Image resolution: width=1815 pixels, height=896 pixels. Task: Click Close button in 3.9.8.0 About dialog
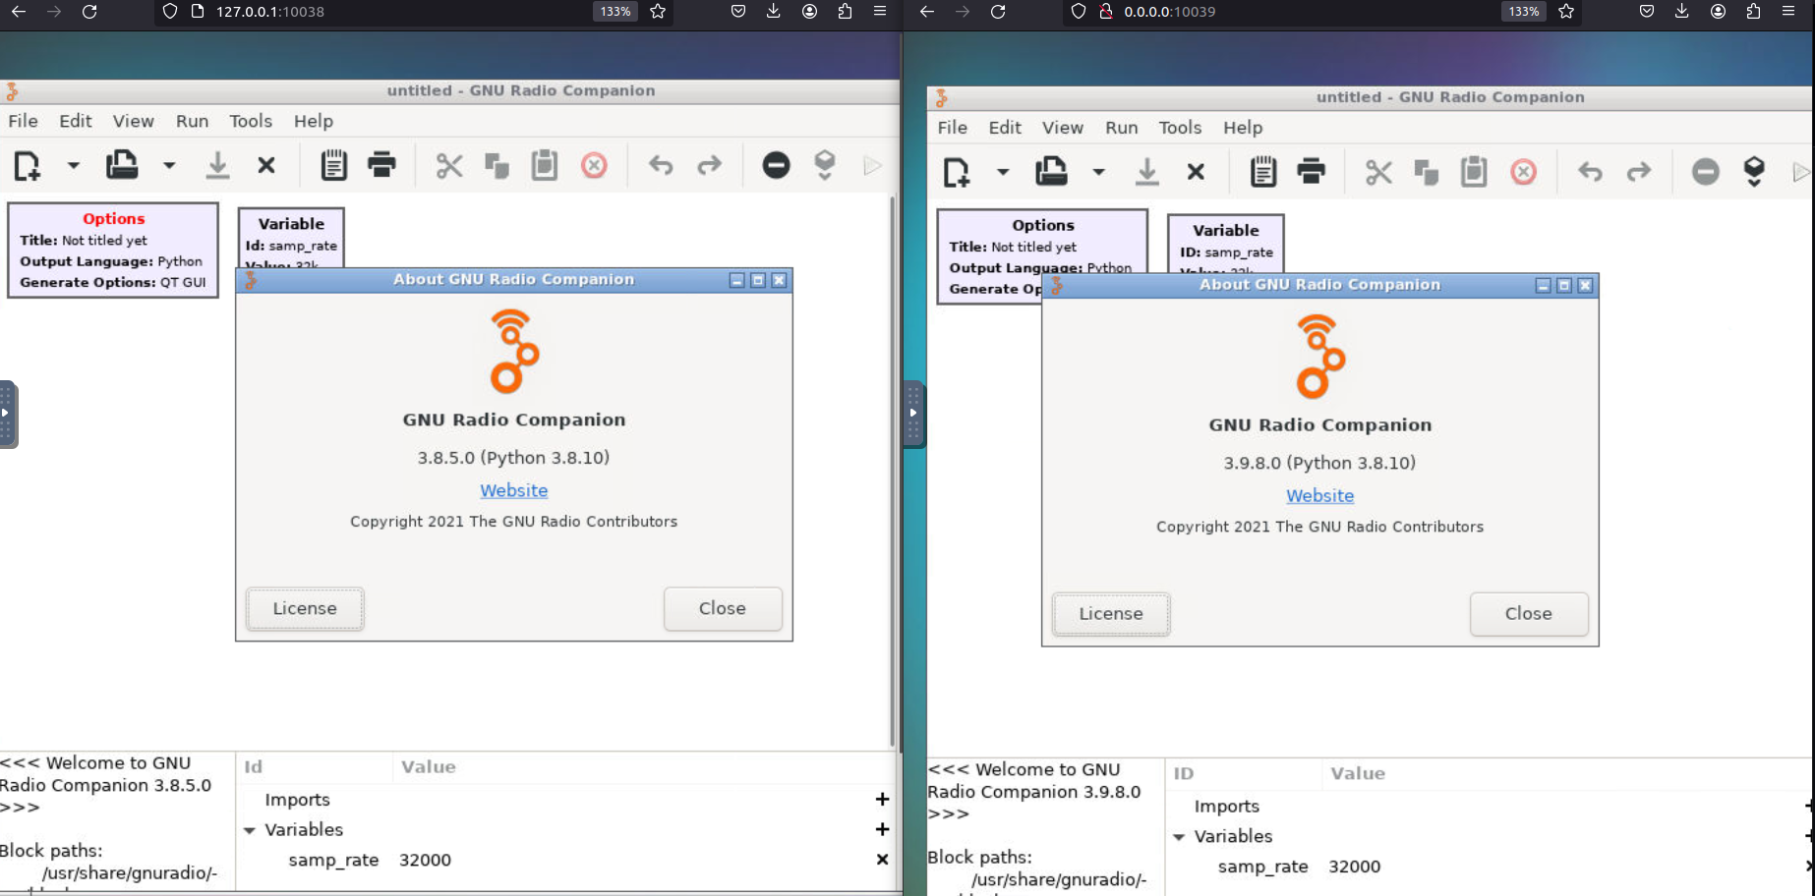(x=1529, y=613)
